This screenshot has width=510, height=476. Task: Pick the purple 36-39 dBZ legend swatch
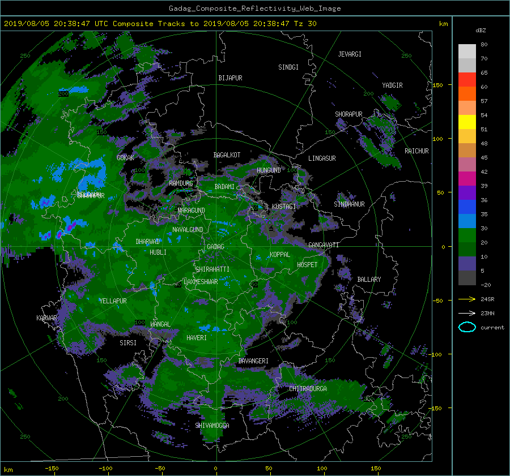coord(467,193)
